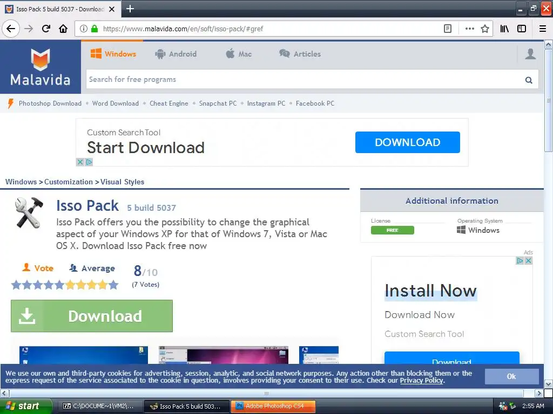Focus the Search for free programs field

312,79
